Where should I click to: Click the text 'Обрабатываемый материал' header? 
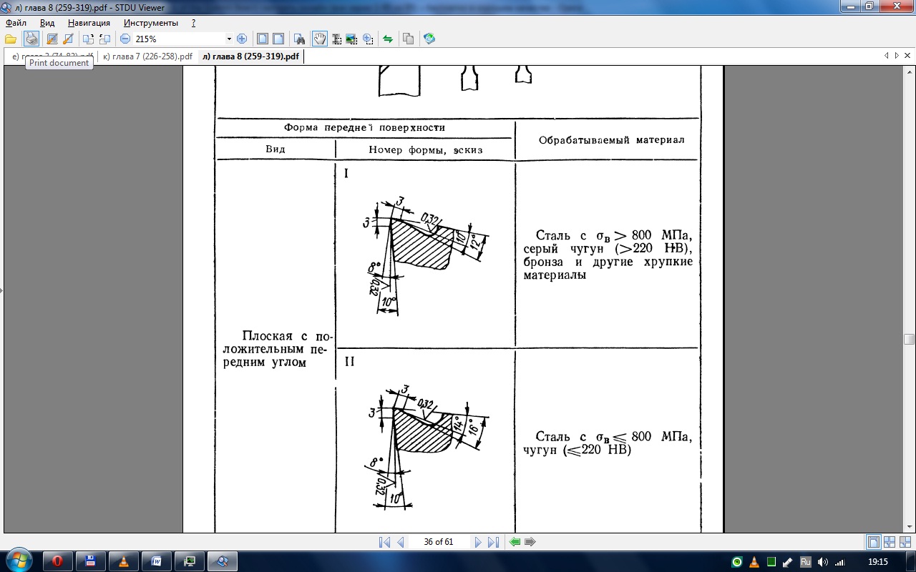(x=611, y=139)
